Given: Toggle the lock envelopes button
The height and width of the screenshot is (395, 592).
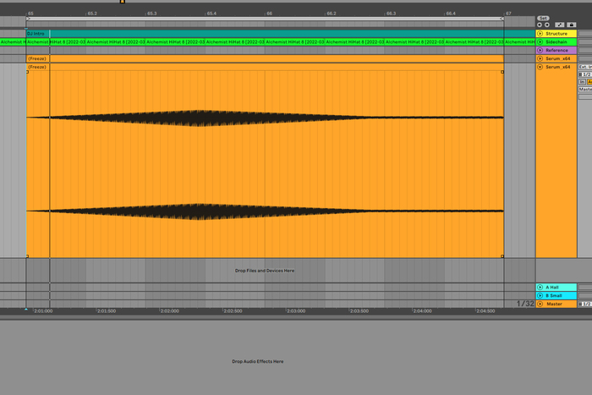Looking at the screenshot, I should [x=571, y=25].
